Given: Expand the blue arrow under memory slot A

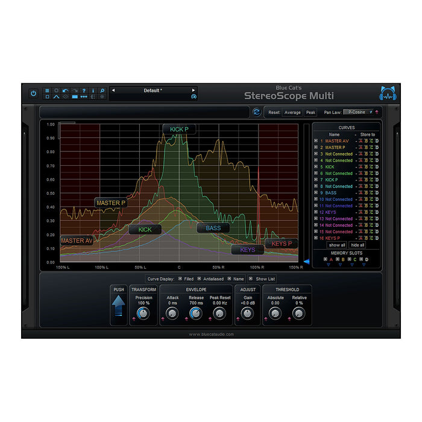Looking at the screenshot, I should tap(329, 265).
